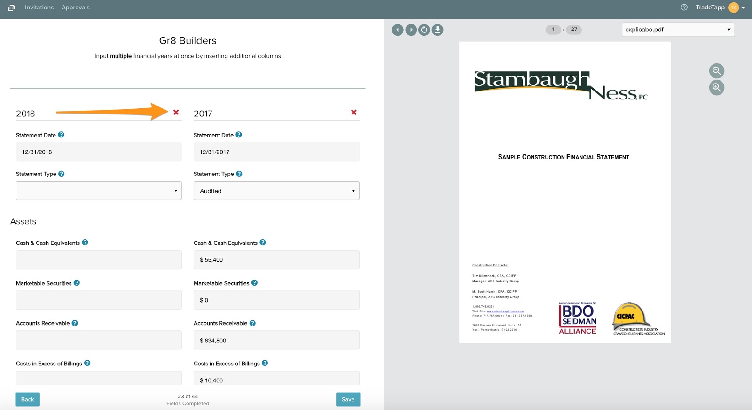
Task: Zoom out of the PDF preview
Action: (x=716, y=71)
